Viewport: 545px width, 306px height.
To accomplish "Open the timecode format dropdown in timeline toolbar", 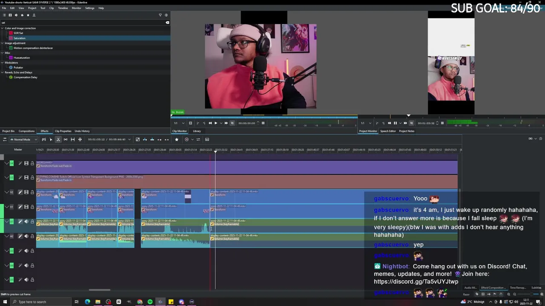I will pos(129,139).
